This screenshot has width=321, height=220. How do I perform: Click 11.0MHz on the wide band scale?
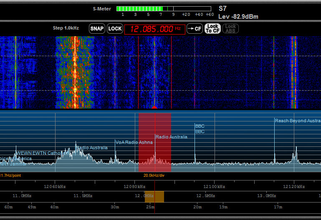(x=22, y=196)
